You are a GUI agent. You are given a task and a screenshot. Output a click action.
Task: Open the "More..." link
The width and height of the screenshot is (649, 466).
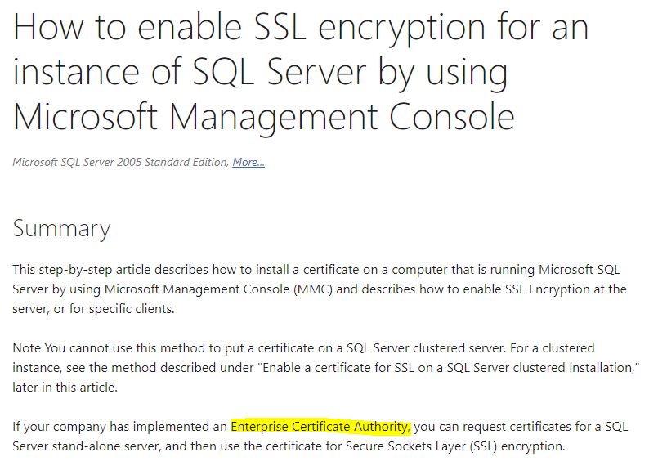pyautogui.click(x=248, y=162)
